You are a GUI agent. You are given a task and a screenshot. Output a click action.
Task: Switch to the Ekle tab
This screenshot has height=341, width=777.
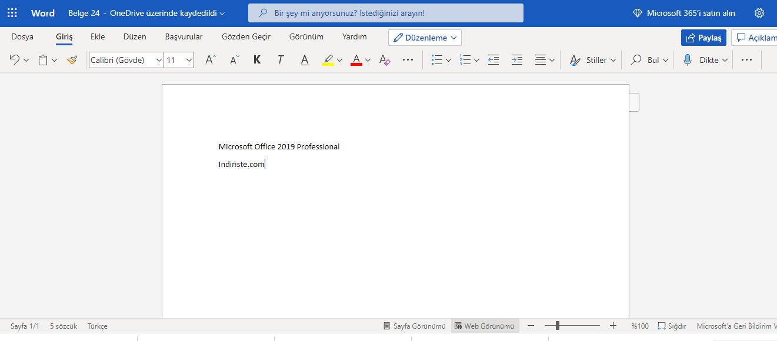point(98,36)
